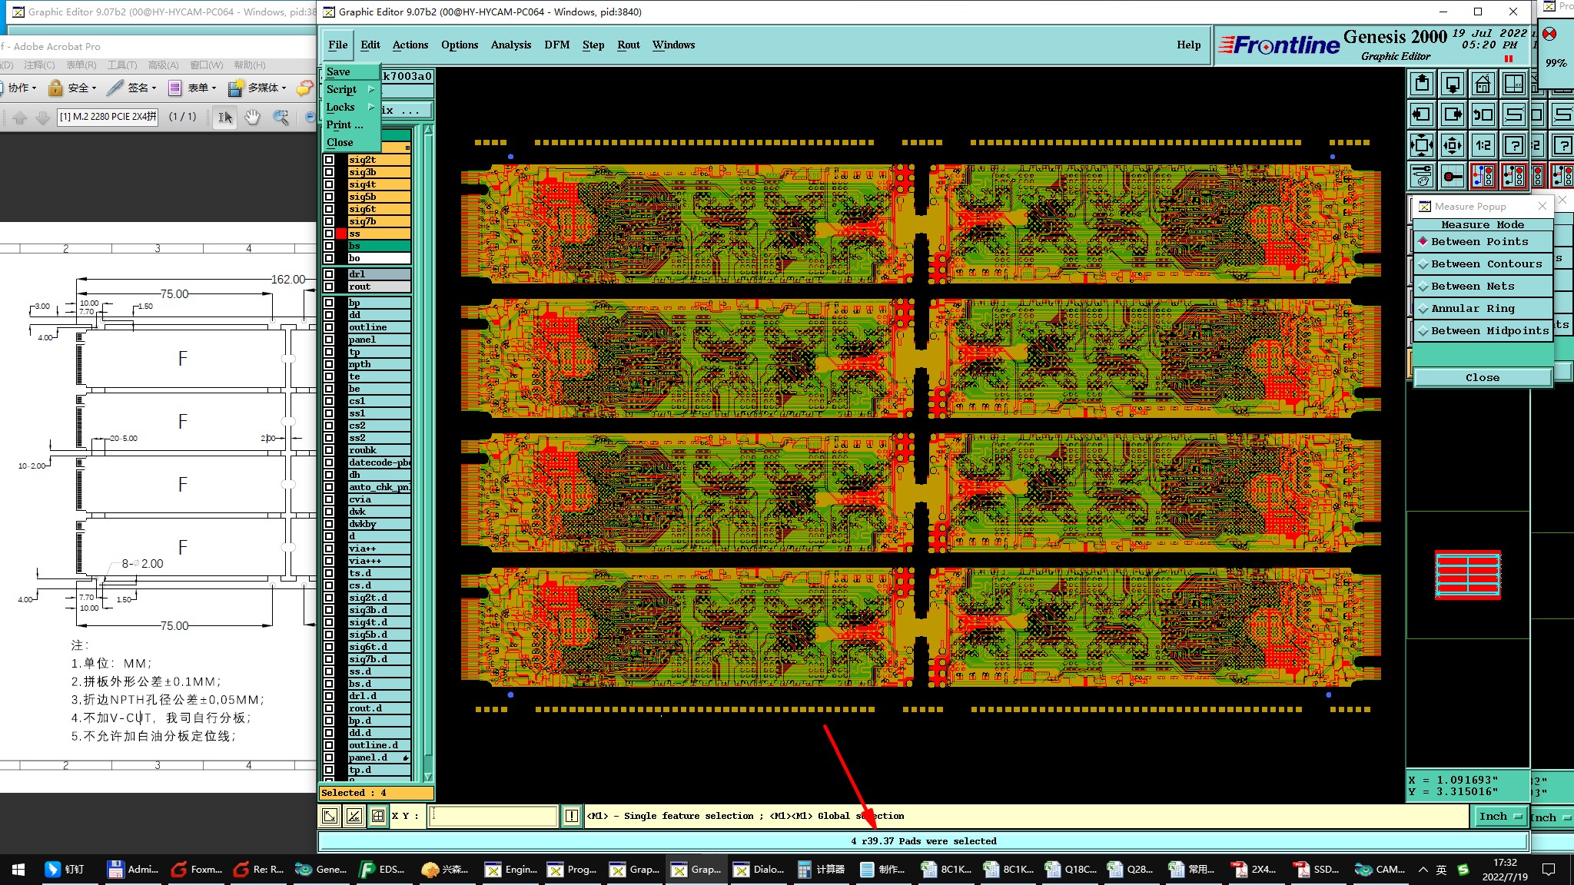This screenshot has width=1574, height=885.
Task: Toggle the sig2t layer checkbox
Action: (329, 160)
